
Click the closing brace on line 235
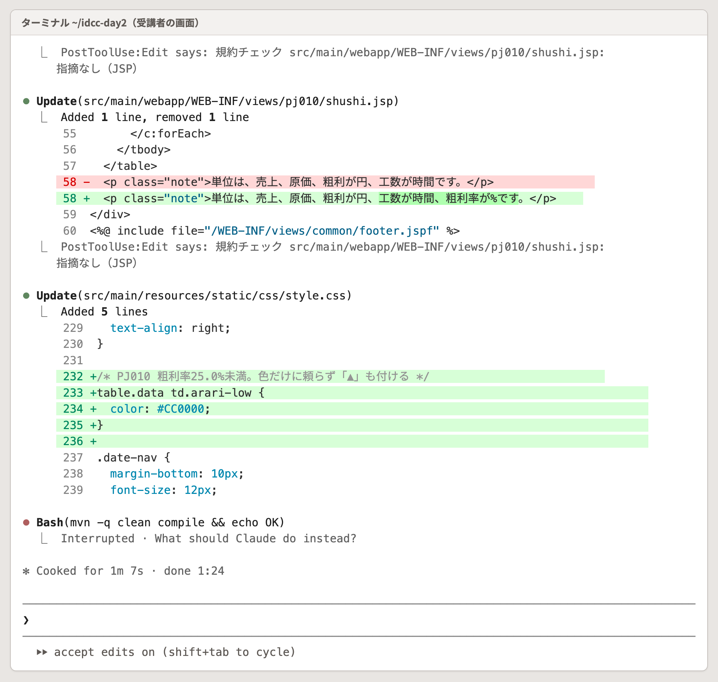(x=100, y=425)
